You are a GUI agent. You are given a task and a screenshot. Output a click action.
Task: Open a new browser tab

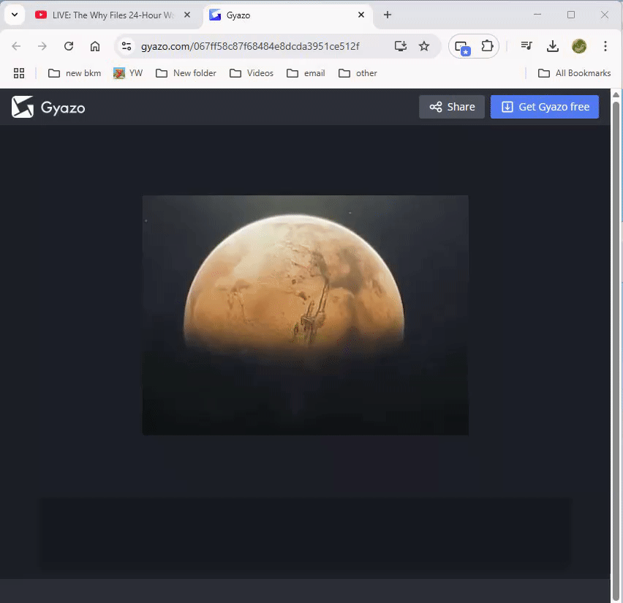[x=388, y=15]
